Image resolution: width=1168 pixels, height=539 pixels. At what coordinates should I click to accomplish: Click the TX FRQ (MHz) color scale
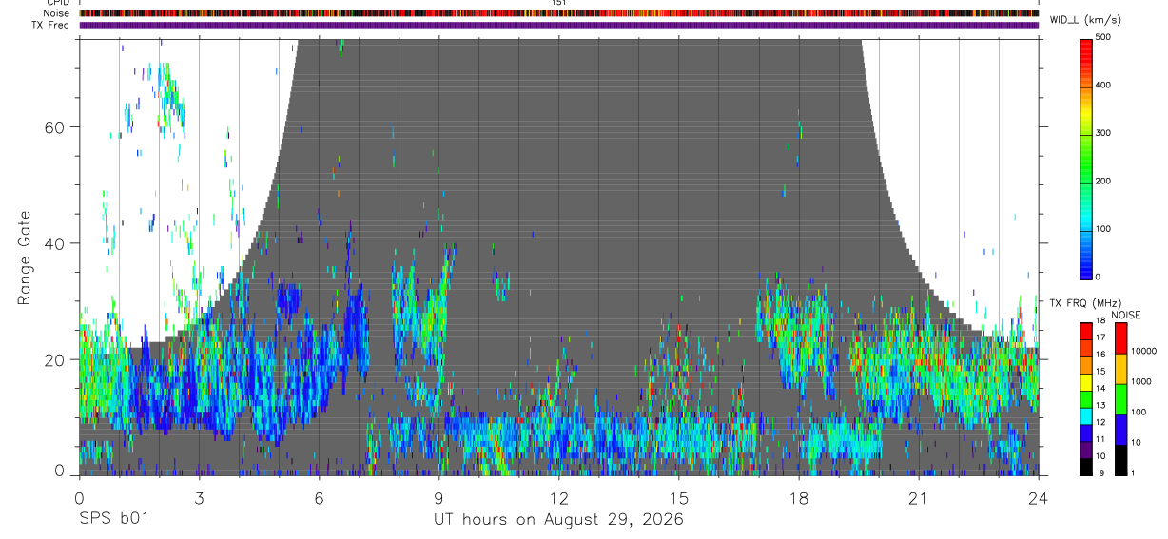[x=1086, y=398]
